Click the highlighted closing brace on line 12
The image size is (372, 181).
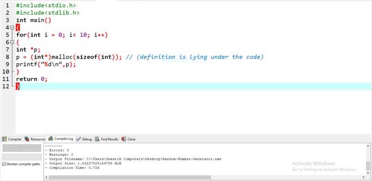click(x=18, y=86)
